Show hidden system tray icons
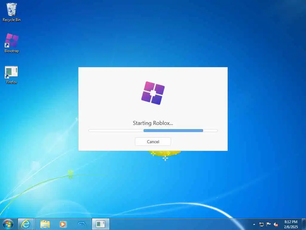The height and width of the screenshot is (230, 306). coord(254,225)
